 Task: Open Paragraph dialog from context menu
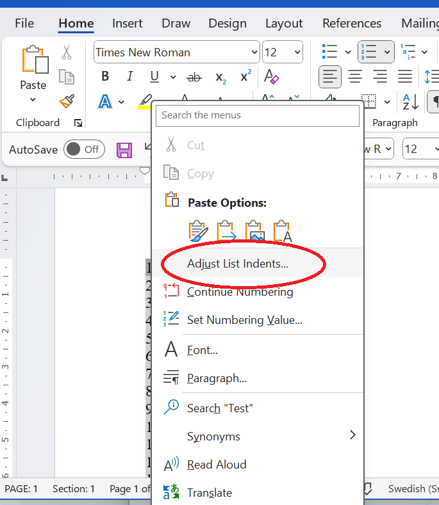[258, 378]
